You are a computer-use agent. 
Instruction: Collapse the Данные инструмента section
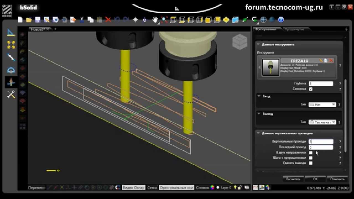(x=258, y=44)
